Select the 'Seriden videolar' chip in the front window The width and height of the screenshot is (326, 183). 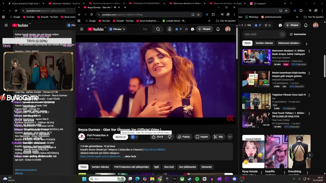tap(100, 167)
